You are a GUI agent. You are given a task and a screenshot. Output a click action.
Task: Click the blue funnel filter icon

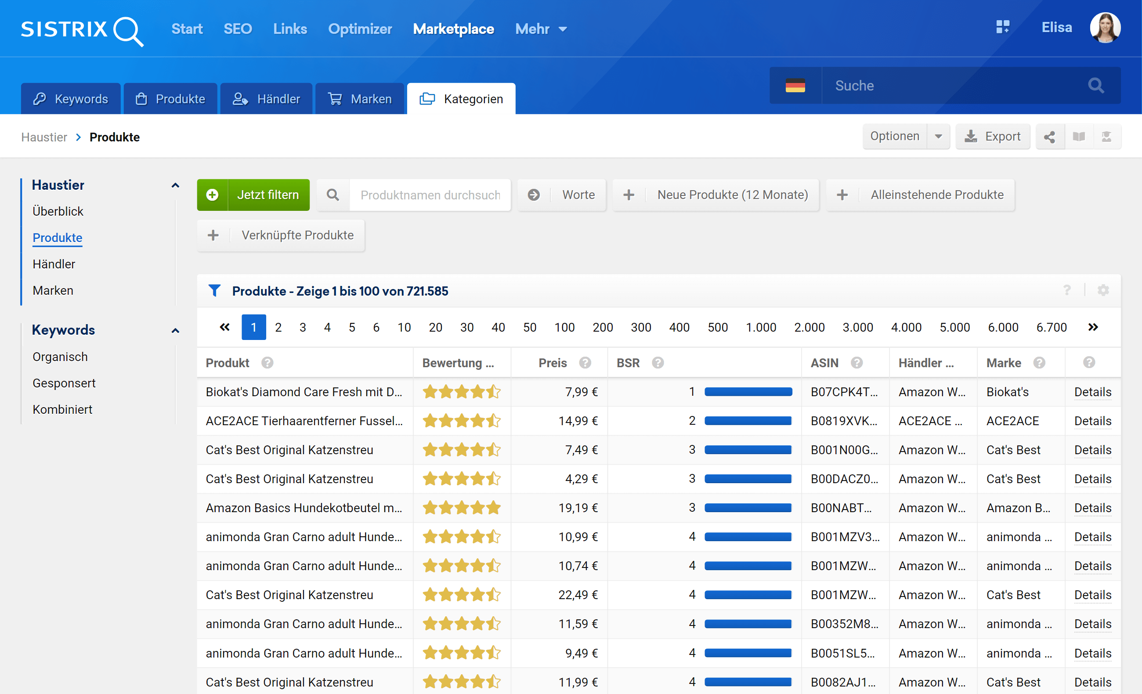214,291
